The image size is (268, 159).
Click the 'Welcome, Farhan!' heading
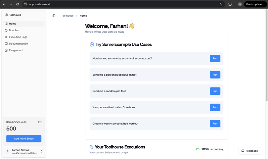106,26
